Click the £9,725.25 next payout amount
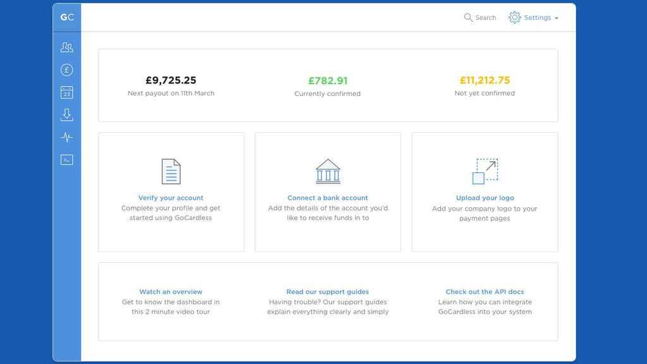 (x=171, y=80)
